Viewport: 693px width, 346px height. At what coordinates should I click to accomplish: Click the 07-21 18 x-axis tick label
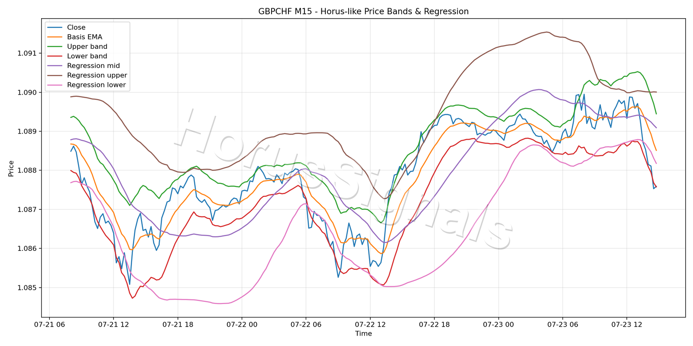[x=178, y=324]
